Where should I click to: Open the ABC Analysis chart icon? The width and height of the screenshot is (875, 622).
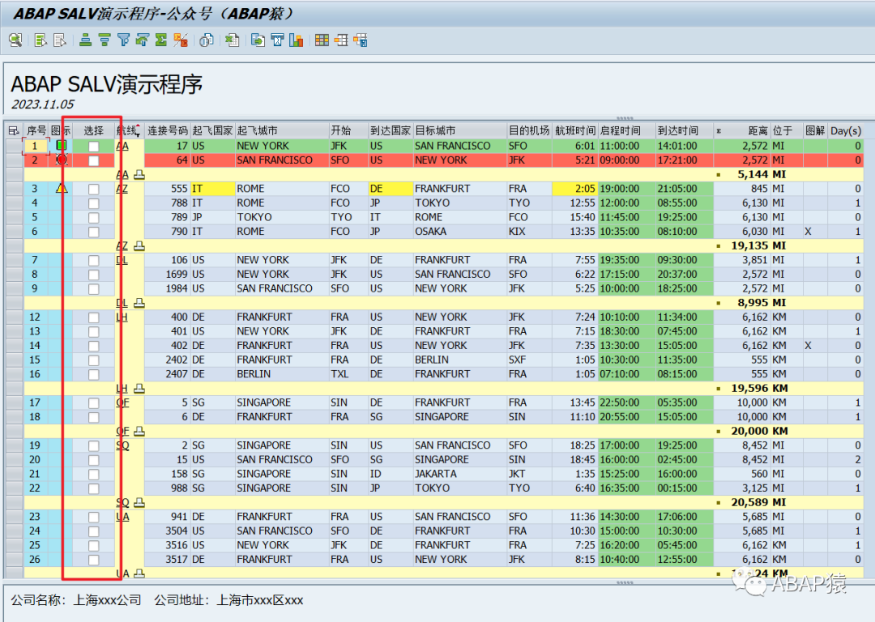[x=297, y=40]
